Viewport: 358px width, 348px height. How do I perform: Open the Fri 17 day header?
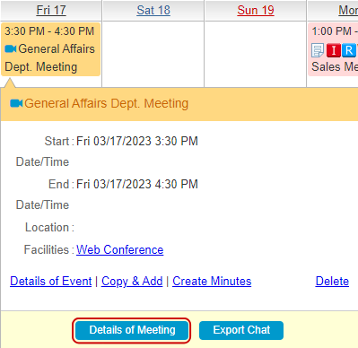[51, 10]
